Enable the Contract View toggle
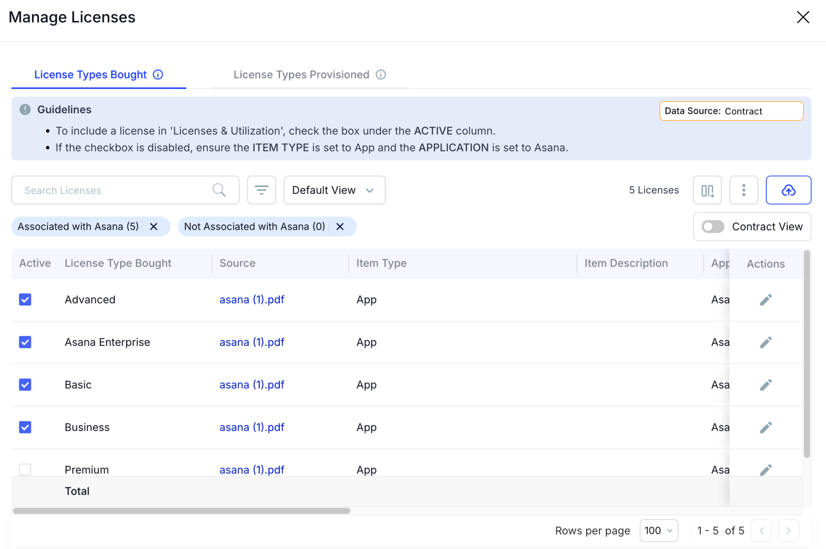This screenshot has width=826, height=549. [713, 227]
